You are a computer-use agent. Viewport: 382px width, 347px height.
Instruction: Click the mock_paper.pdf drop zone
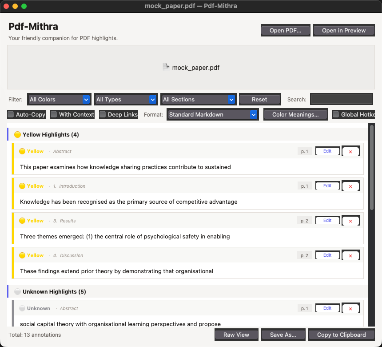(x=191, y=67)
